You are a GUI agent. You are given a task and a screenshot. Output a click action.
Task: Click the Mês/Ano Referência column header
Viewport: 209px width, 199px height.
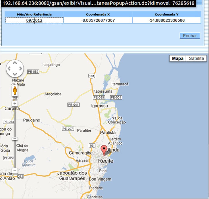tap(34, 14)
